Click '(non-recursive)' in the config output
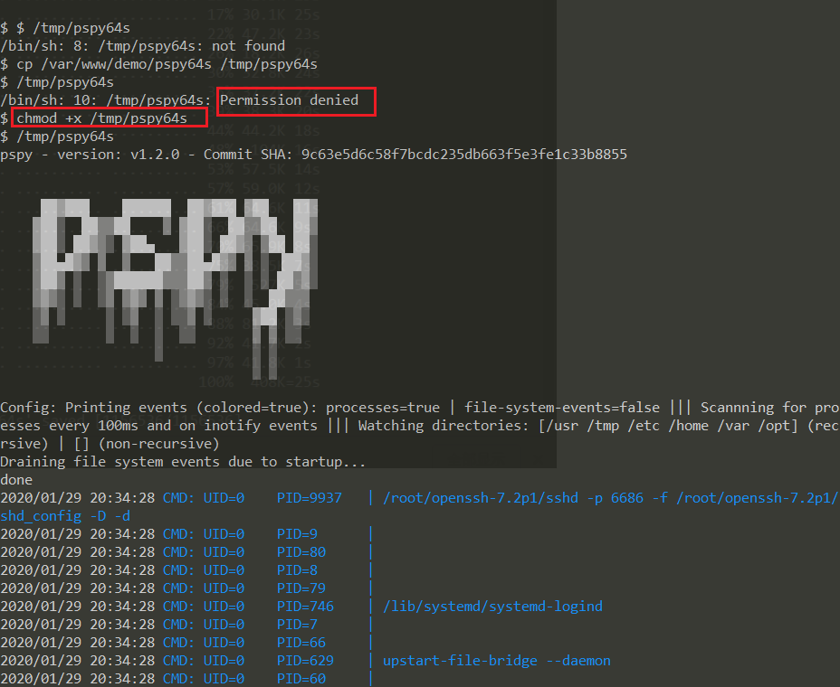Viewport: 840px width, 687px height. click(158, 444)
